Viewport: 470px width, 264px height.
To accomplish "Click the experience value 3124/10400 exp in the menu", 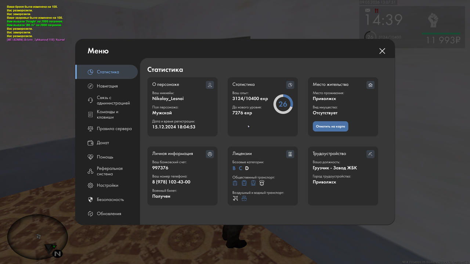I will click(x=250, y=99).
